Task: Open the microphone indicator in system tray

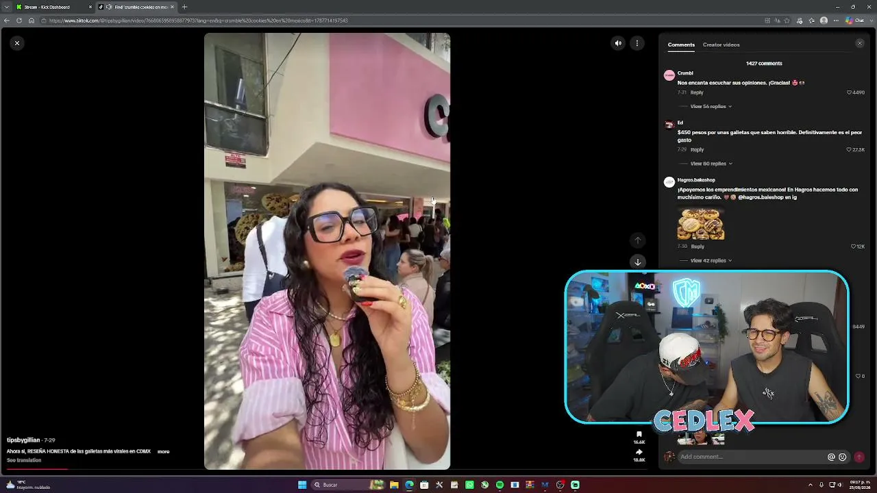Action: pyautogui.click(x=821, y=485)
